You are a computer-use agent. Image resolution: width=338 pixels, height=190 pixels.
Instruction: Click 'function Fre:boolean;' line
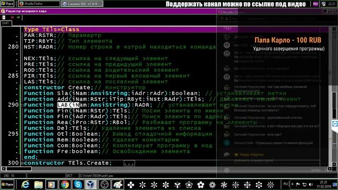pos(62,151)
